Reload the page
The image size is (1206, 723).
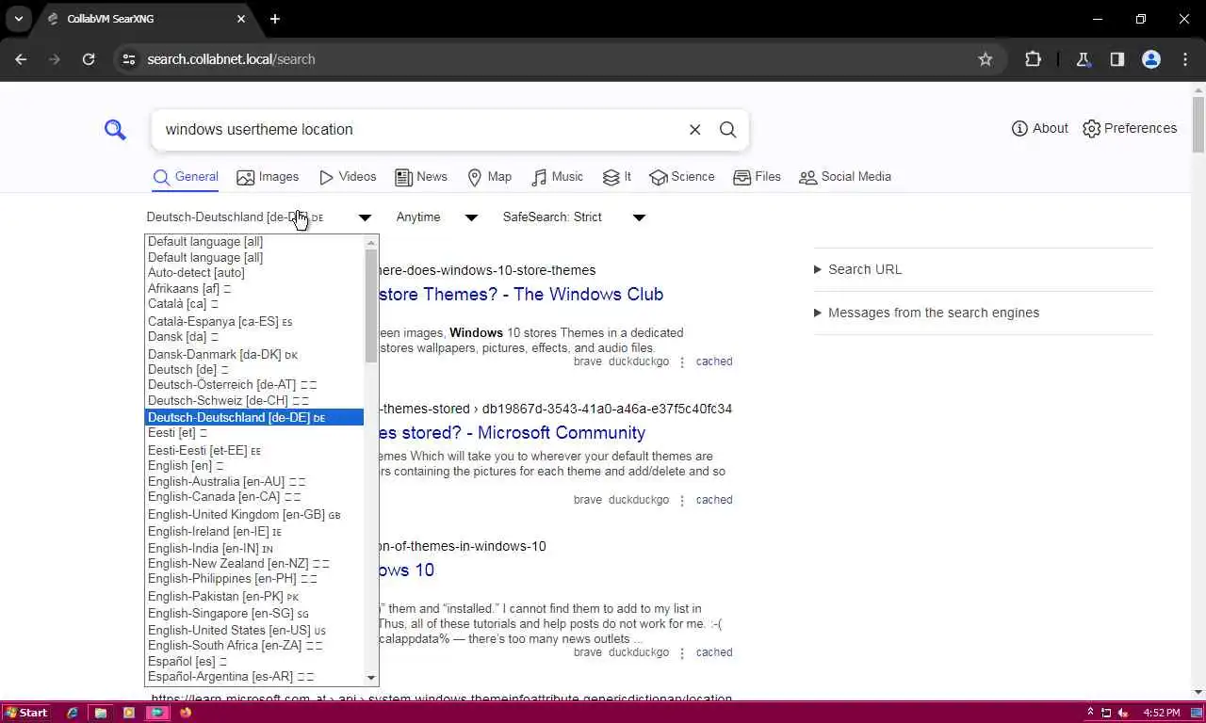(x=89, y=59)
